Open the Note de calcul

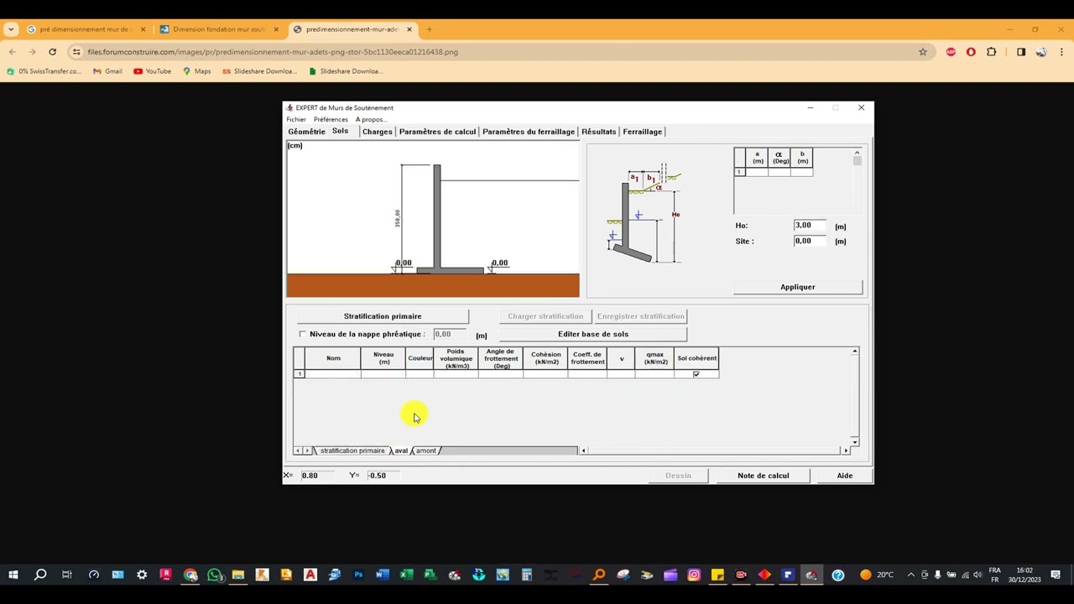764,476
